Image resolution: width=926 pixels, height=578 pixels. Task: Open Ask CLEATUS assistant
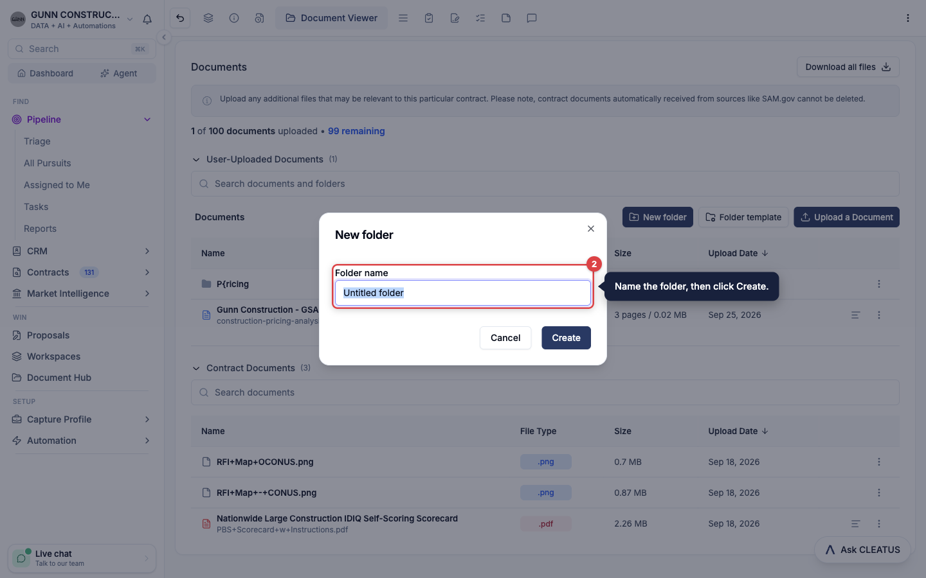coord(862,550)
